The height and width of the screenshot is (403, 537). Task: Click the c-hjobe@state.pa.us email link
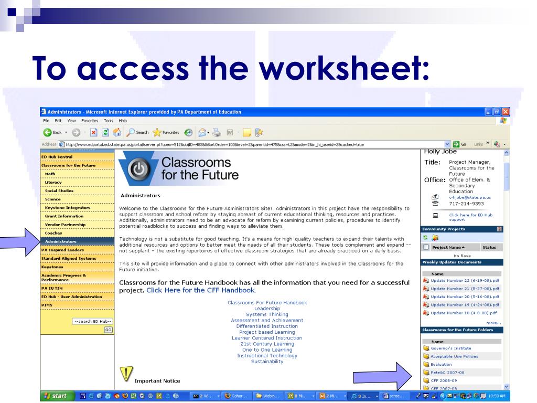click(470, 197)
